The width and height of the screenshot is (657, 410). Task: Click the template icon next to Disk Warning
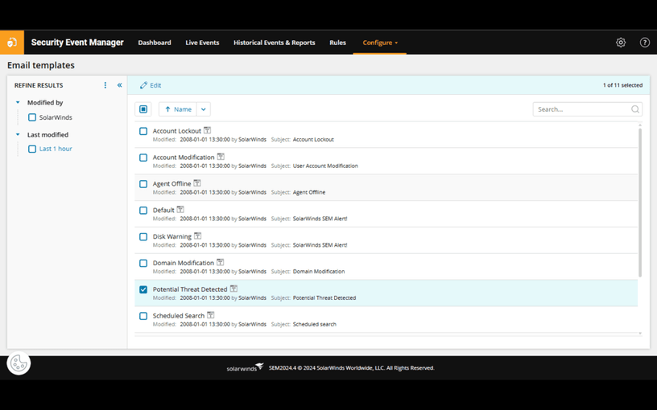click(x=197, y=236)
